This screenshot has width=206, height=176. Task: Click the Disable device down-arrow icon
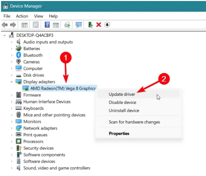tap(107, 25)
